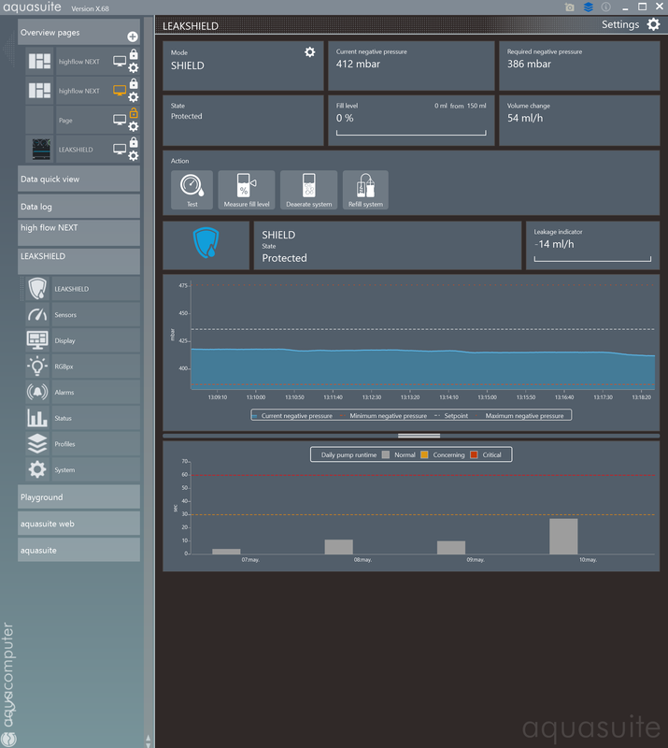Image resolution: width=668 pixels, height=748 pixels.
Task: Open the Profiles layers icon
Action: [37, 443]
